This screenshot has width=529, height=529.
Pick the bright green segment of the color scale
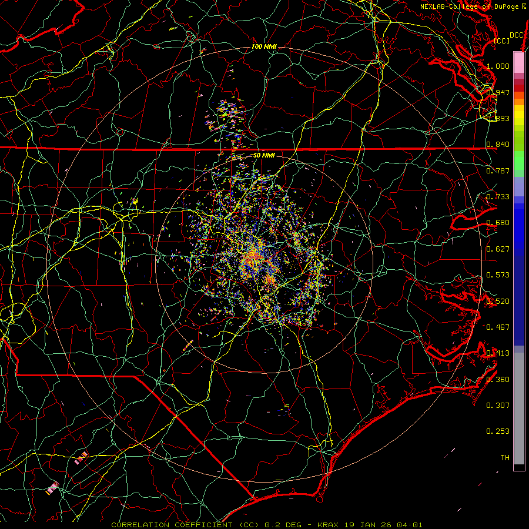click(x=519, y=160)
